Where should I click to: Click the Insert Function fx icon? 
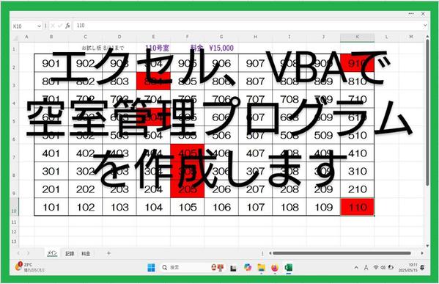[x=67, y=26]
